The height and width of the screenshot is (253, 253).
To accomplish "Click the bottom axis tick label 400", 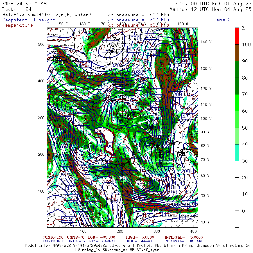I will 193,231.
